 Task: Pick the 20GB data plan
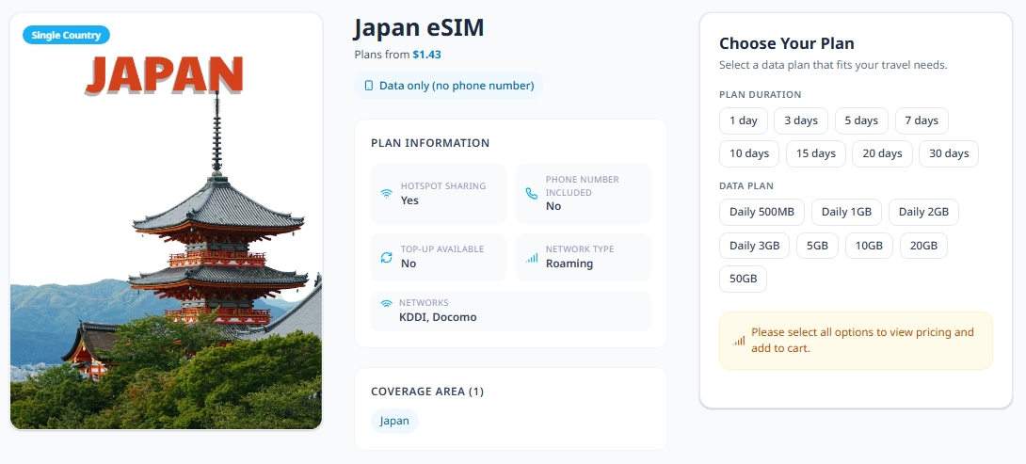click(x=923, y=246)
